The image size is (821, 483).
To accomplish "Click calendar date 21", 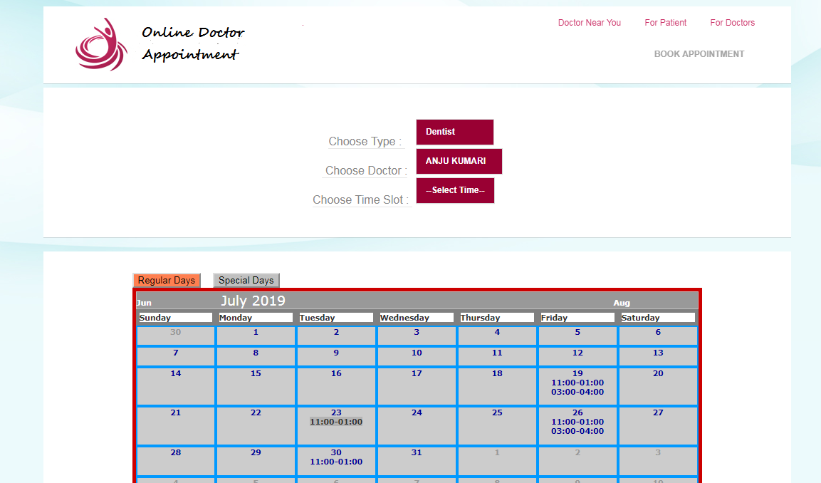I will tap(175, 412).
